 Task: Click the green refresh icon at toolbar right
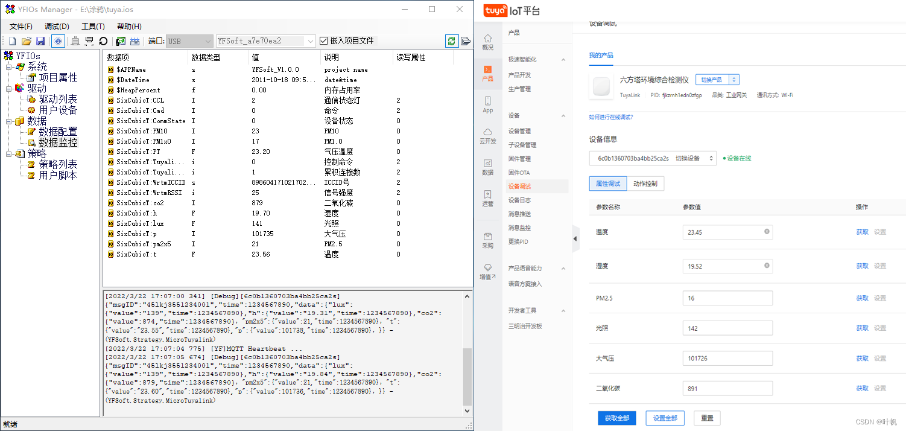click(452, 41)
